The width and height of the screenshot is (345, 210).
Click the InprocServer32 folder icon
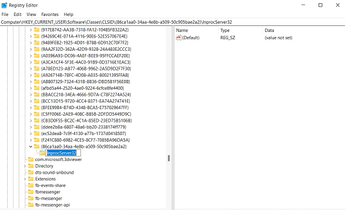[x=42, y=153]
